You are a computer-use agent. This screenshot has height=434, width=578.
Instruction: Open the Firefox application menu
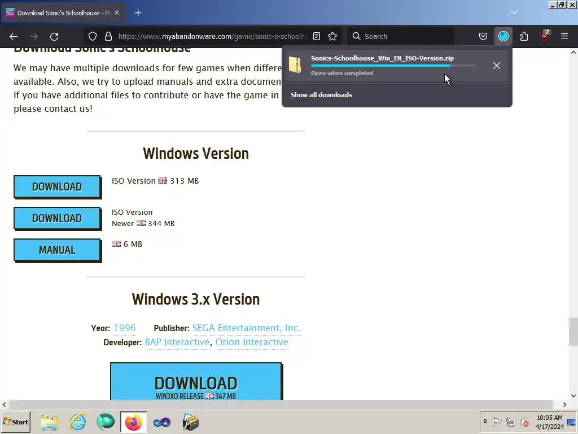click(x=564, y=36)
